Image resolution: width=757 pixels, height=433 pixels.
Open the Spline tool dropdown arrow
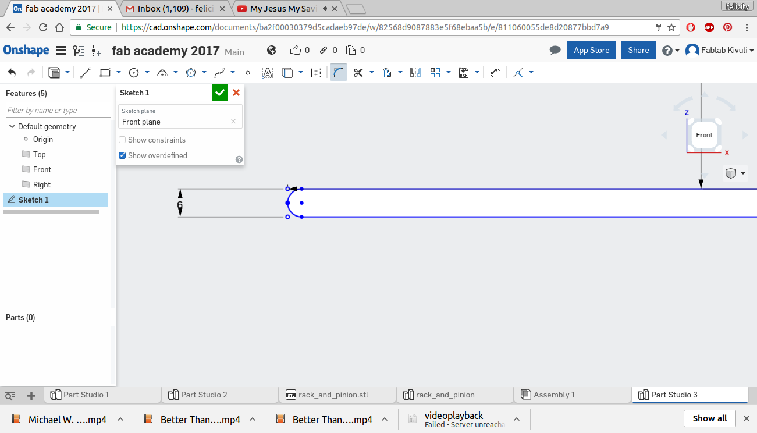[233, 73]
